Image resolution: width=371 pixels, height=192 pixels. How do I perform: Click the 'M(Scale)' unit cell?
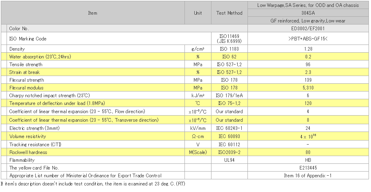198,152
